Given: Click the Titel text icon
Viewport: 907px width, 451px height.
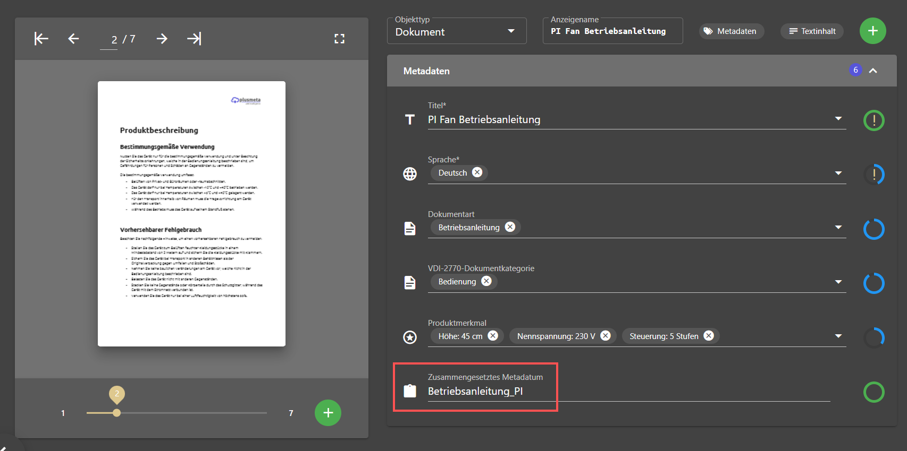Looking at the screenshot, I should 410,120.
